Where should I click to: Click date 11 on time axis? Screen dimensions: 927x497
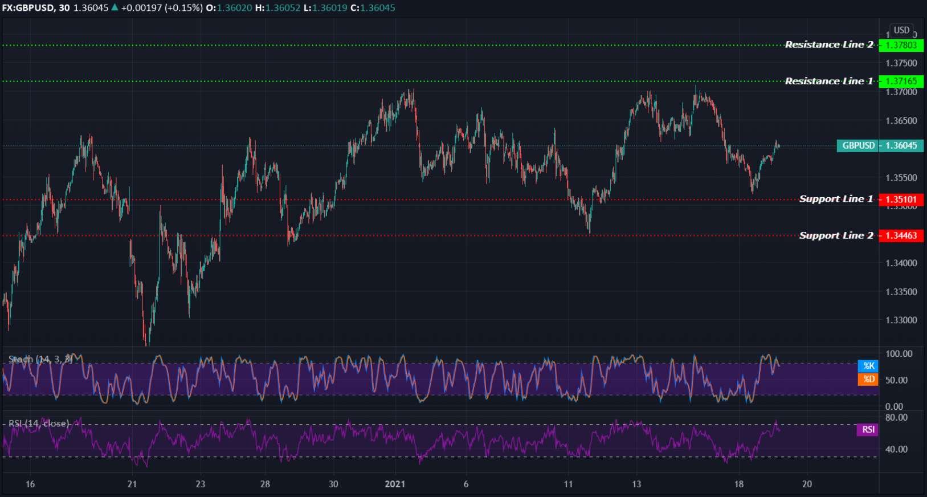click(568, 484)
